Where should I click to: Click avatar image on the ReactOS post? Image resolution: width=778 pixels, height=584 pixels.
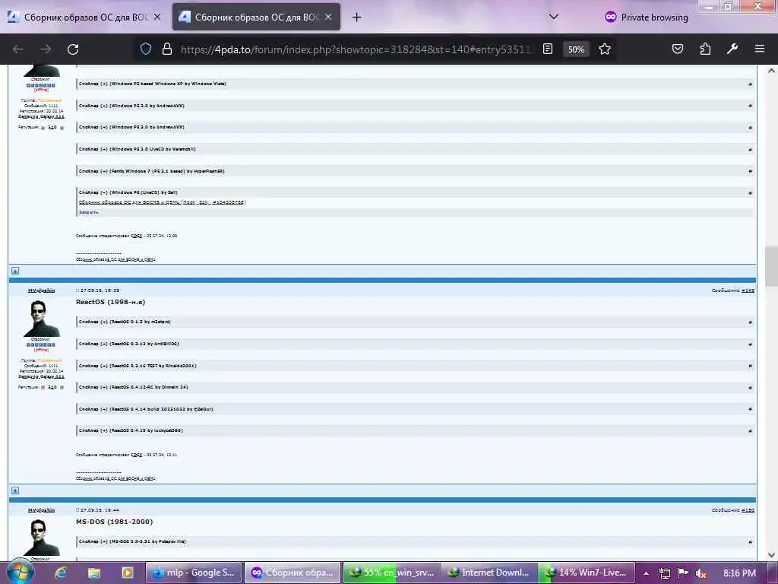[x=41, y=319]
